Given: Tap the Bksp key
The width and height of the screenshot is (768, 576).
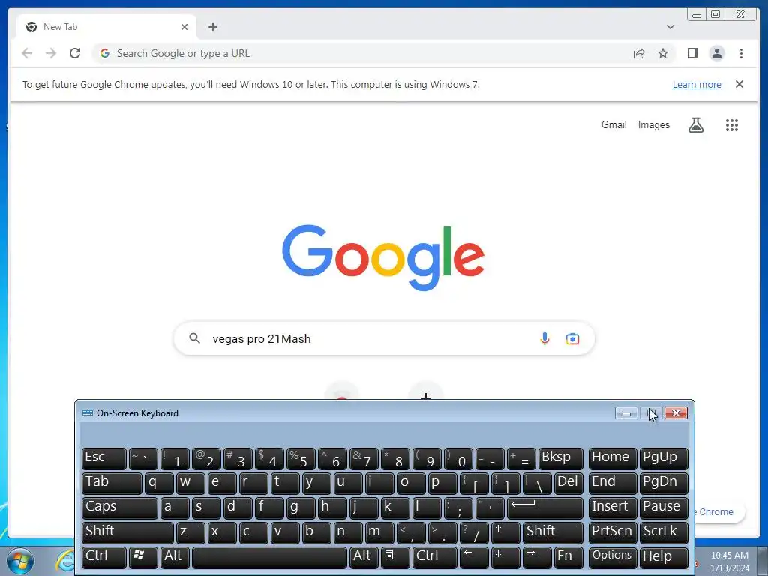Looking at the screenshot, I should 561,459.
